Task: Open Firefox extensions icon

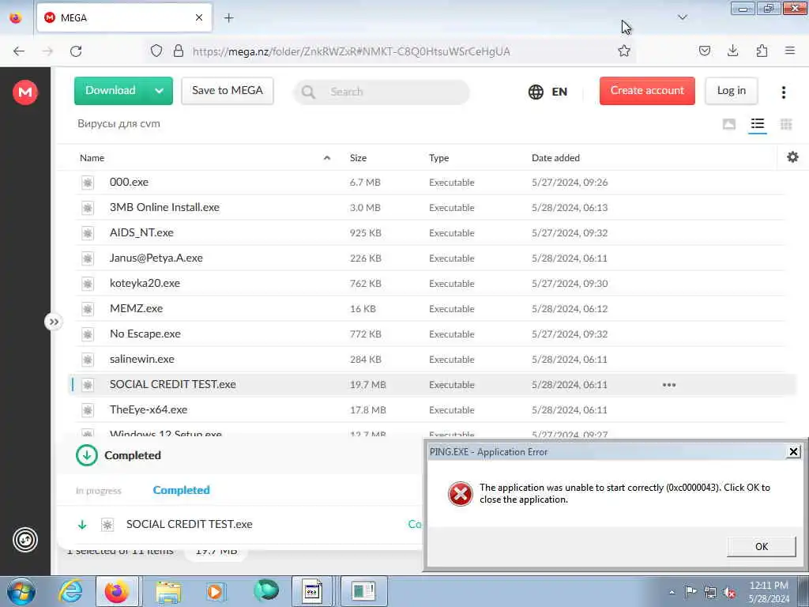Action: 762,51
